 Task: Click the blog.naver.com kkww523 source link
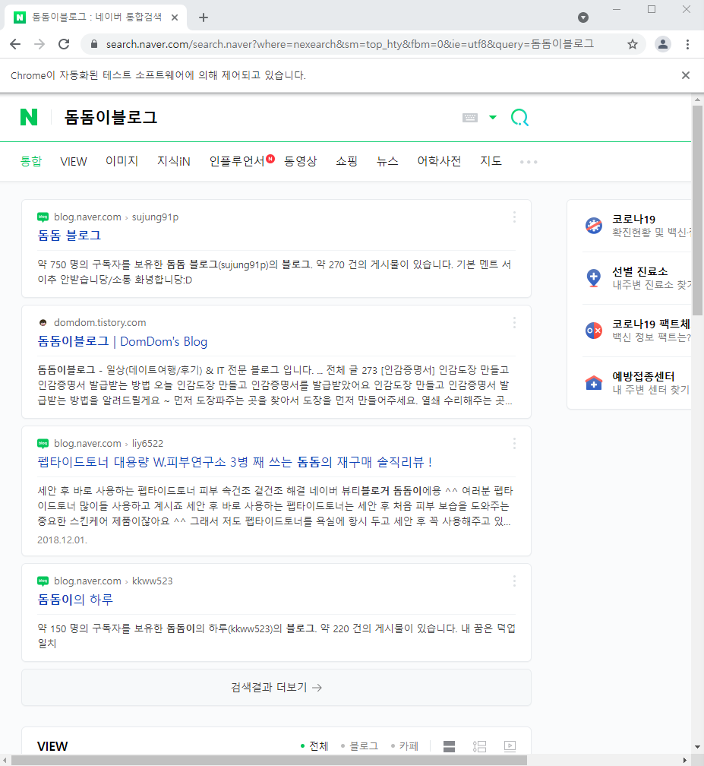point(105,581)
